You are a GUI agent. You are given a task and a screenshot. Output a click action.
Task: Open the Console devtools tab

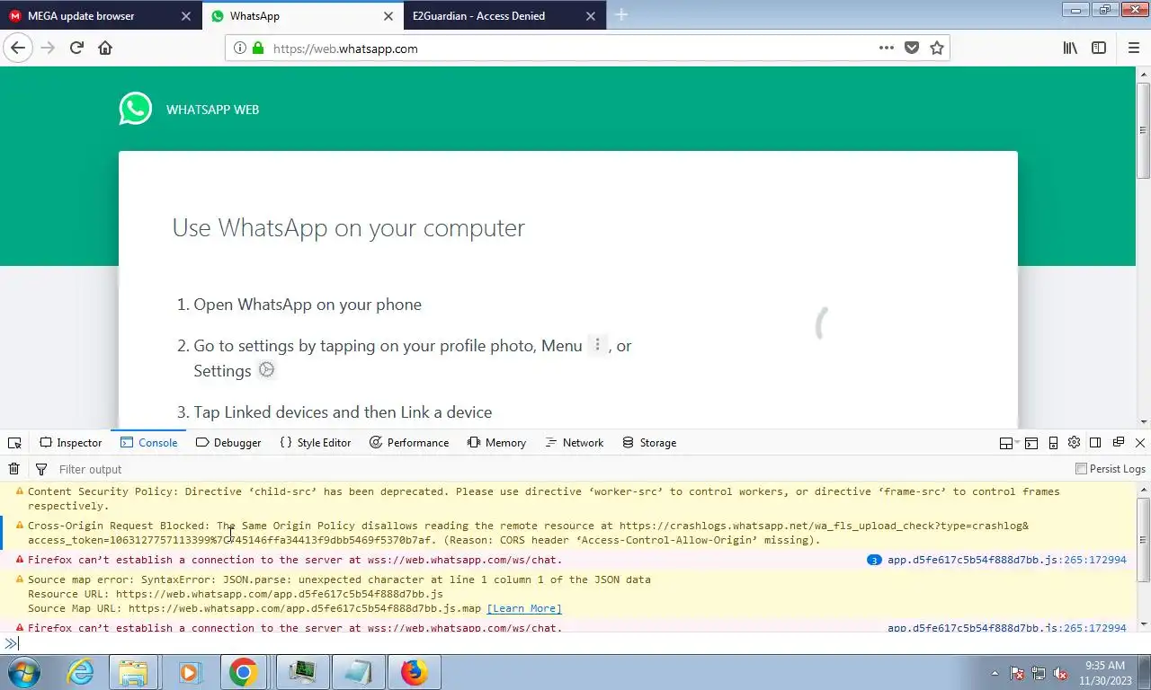[x=149, y=443]
